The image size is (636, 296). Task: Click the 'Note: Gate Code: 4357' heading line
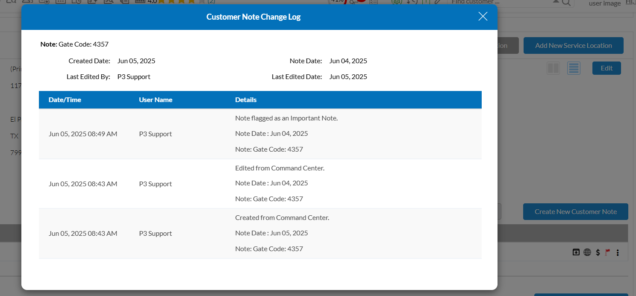coord(74,44)
